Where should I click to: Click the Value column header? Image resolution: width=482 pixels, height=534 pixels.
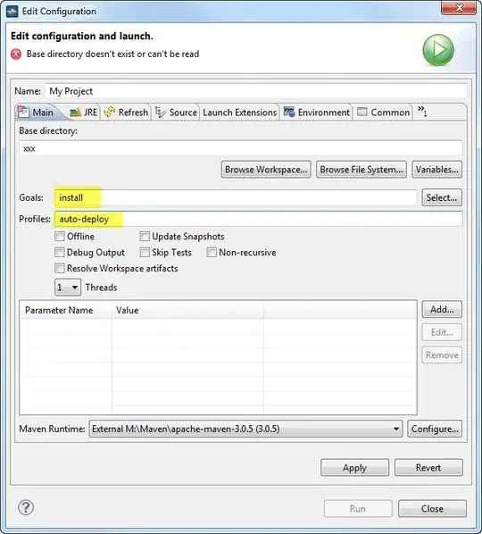click(187, 310)
